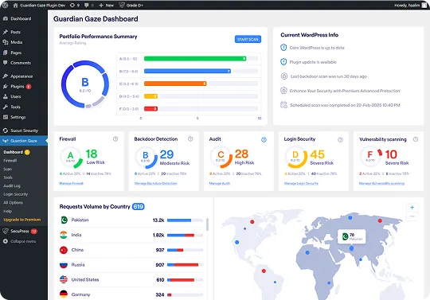Open the Grade D+ shield in the admin bar
430x300 pixels.
coord(131,6)
